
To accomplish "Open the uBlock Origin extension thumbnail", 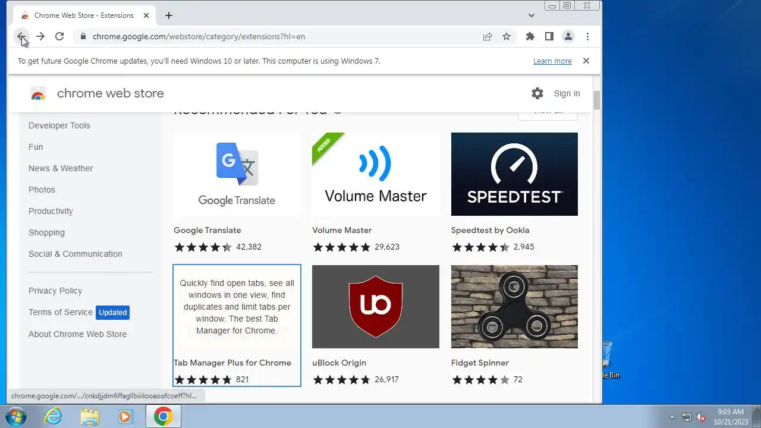I will coord(376,307).
